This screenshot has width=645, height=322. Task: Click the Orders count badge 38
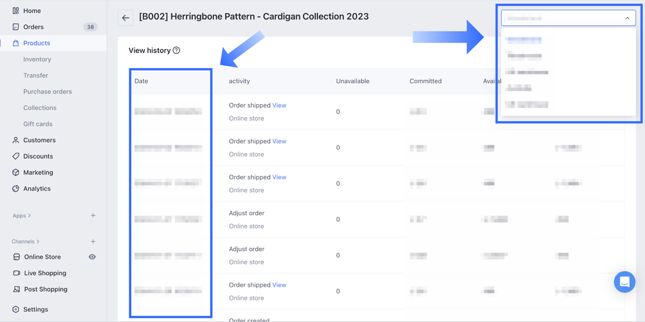[90, 27]
